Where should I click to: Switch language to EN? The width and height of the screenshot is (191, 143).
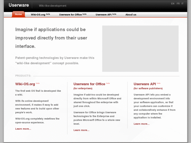click(x=173, y=4)
